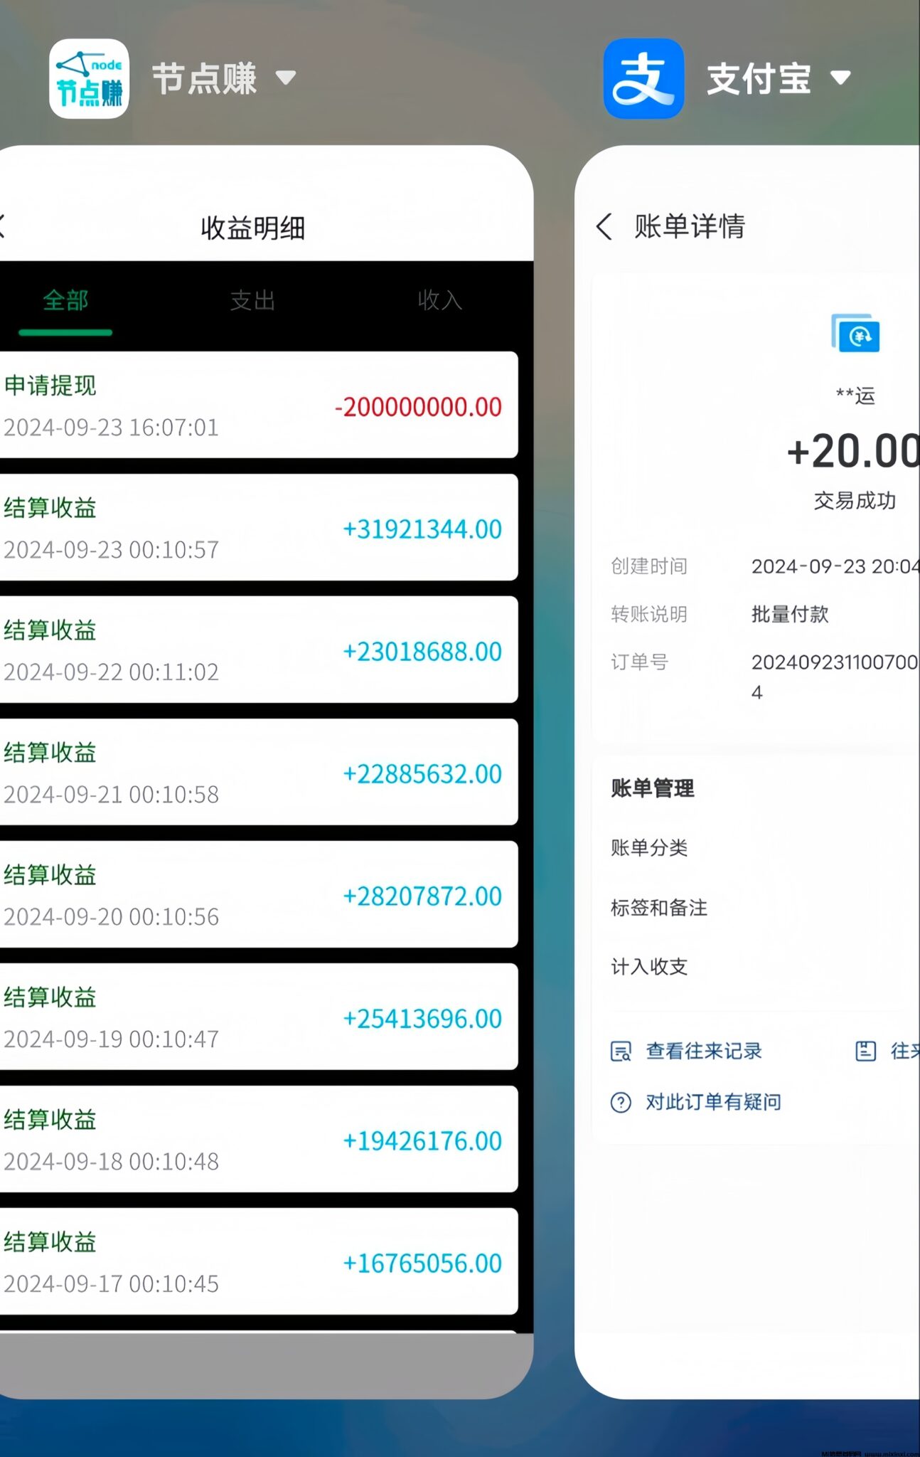
Task: Switch to the 收入 tab
Action: 439,300
